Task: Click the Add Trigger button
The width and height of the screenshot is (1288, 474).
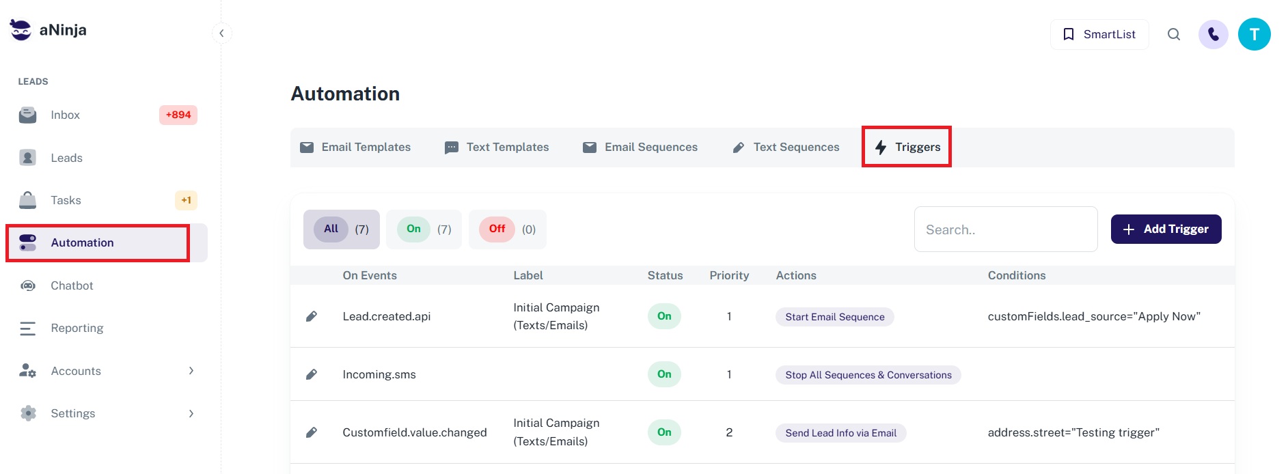Action: [1166, 229]
